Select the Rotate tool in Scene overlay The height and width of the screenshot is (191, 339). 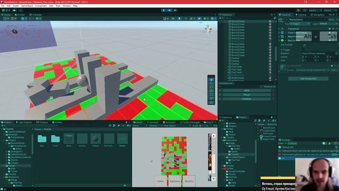pyautogui.click(x=211, y=87)
